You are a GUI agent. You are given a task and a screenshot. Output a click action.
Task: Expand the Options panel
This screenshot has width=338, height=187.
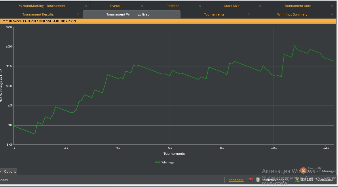tap(8, 171)
